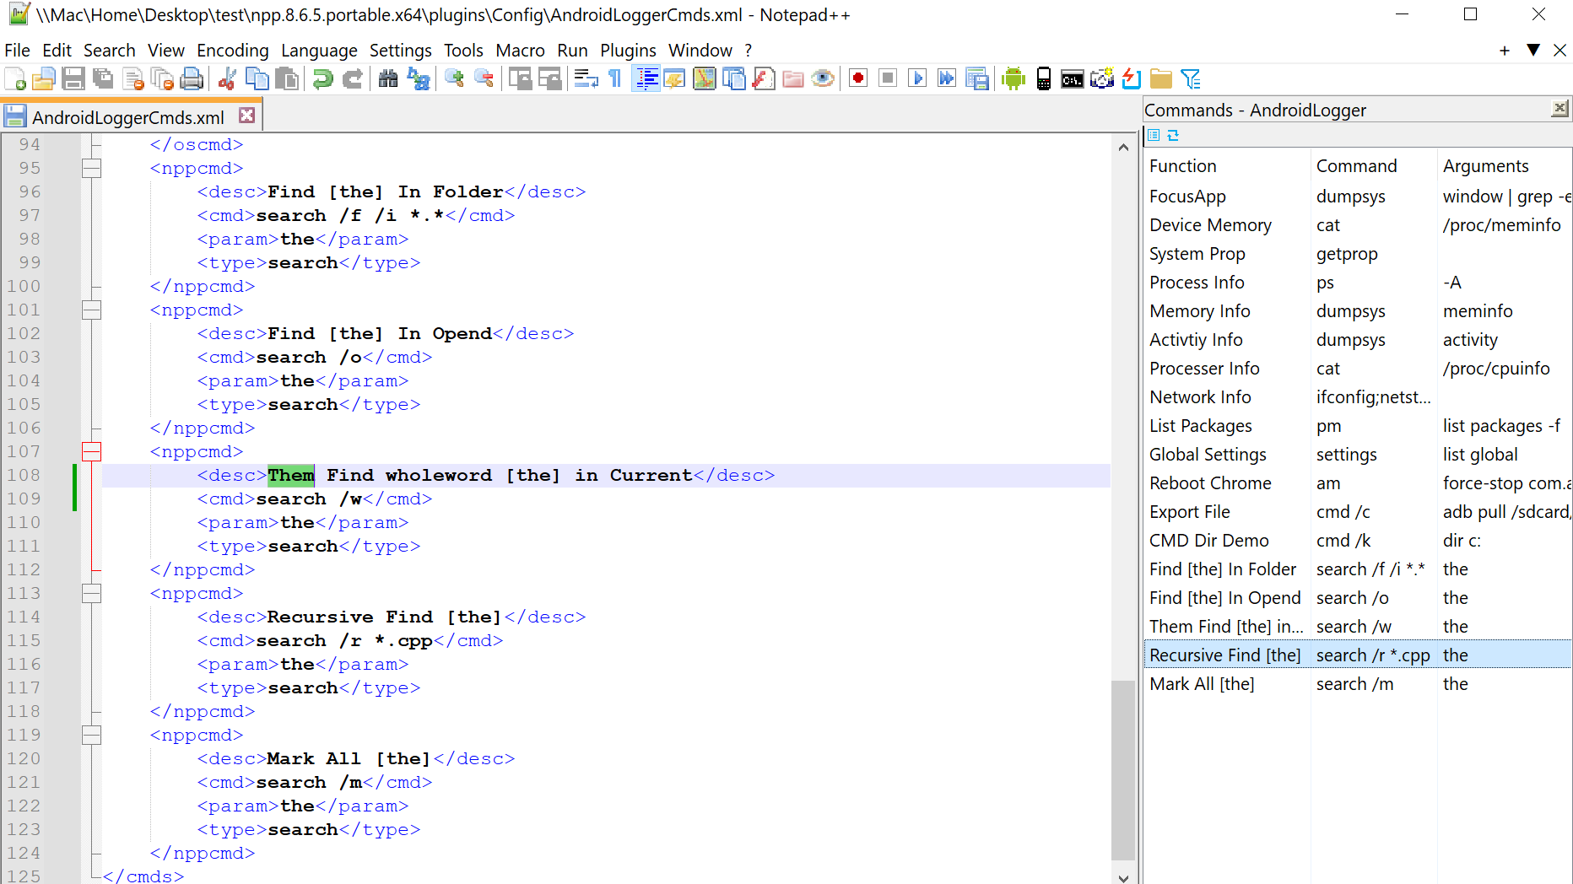The width and height of the screenshot is (1573, 884).
Task: Click the editor vertical scrollbar thumb
Action: (x=1123, y=769)
